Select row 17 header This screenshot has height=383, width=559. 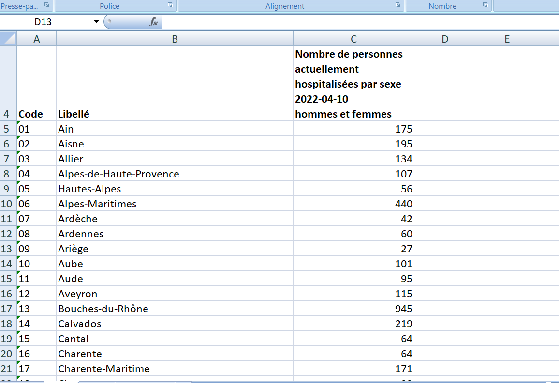[x=8, y=309]
